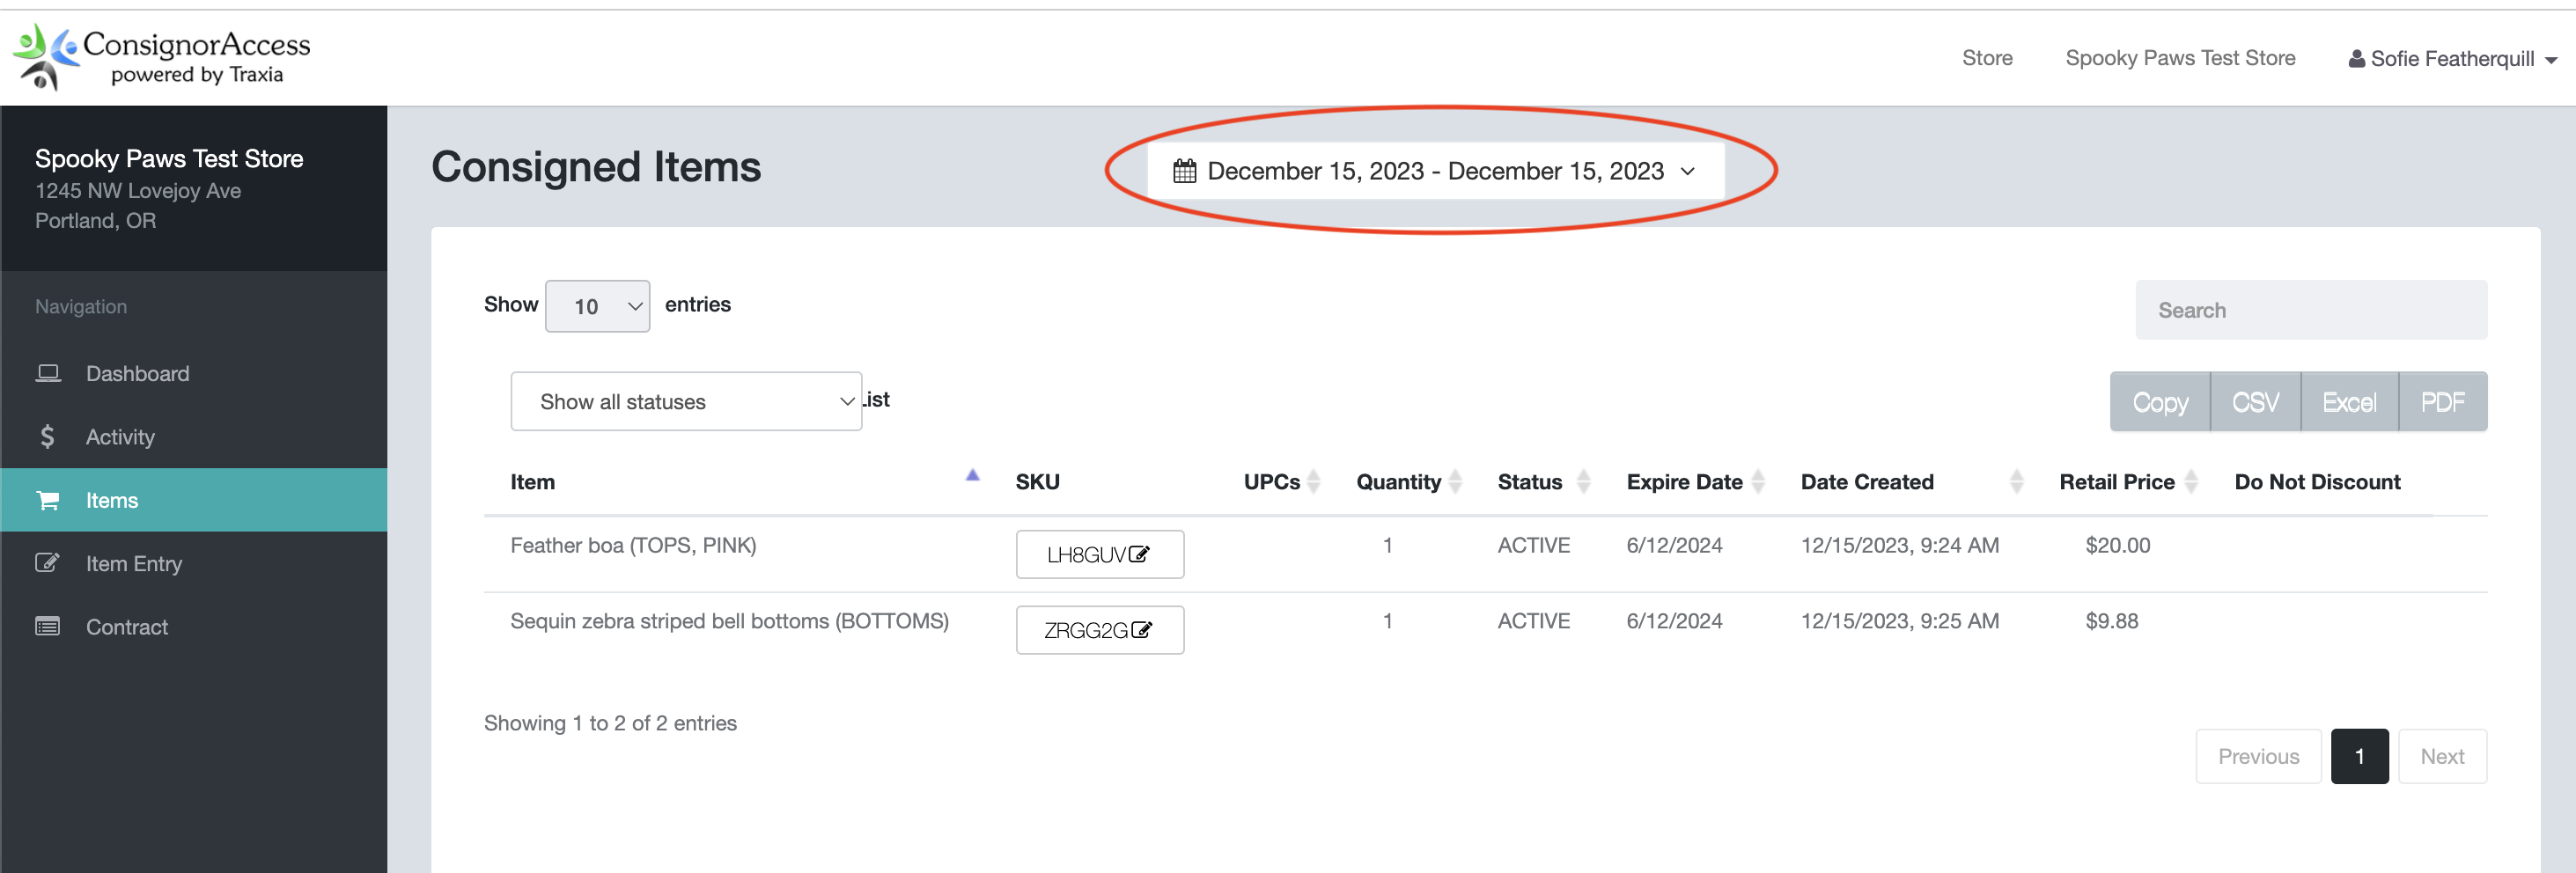Click ACTIVE status of Feather boa row
This screenshot has height=873, width=2576.
[x=1533, y=545]
